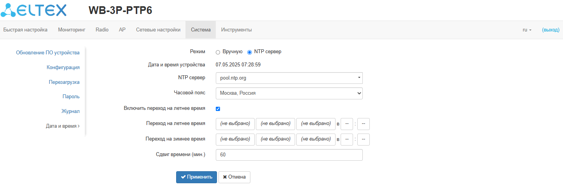This screenshot has height=191, width=563.
Task: Open the Radio tab
Action: coord(102,30)
